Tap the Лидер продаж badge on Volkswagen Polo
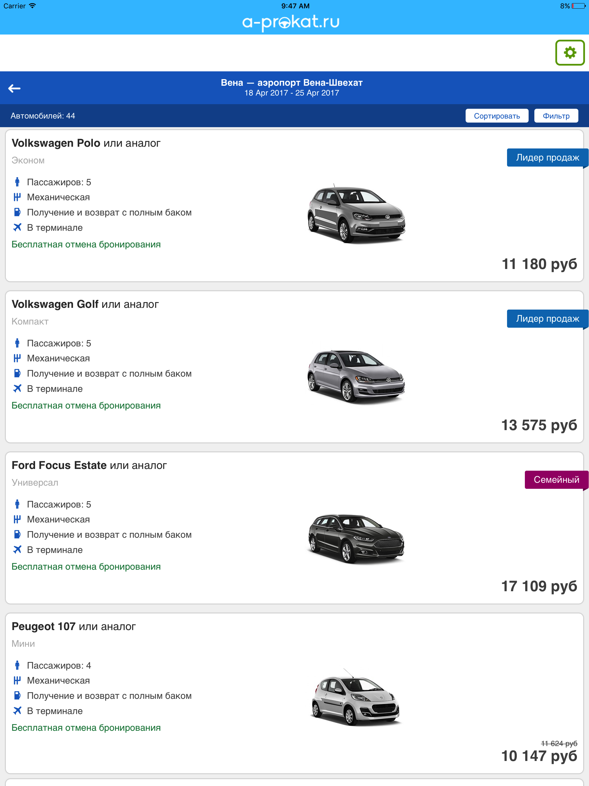The image size is (589, 786). pos(547,157)
